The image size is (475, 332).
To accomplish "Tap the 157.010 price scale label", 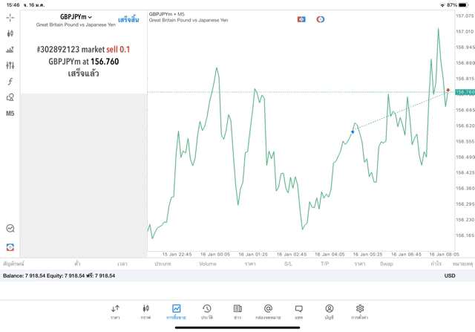I will (465, 31).
